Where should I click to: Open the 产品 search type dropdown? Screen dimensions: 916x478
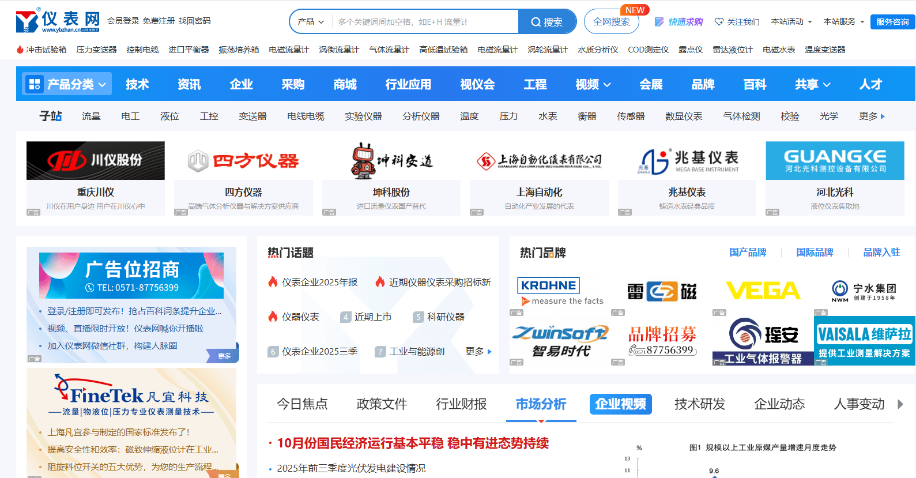coord(311,22)
